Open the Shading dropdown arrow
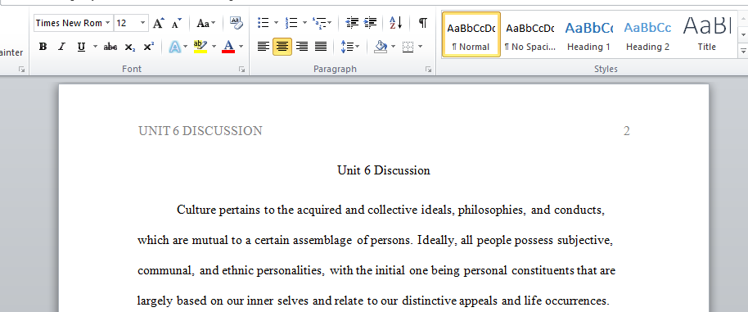This screenshot has height=312, width=748. coord(393,47)
